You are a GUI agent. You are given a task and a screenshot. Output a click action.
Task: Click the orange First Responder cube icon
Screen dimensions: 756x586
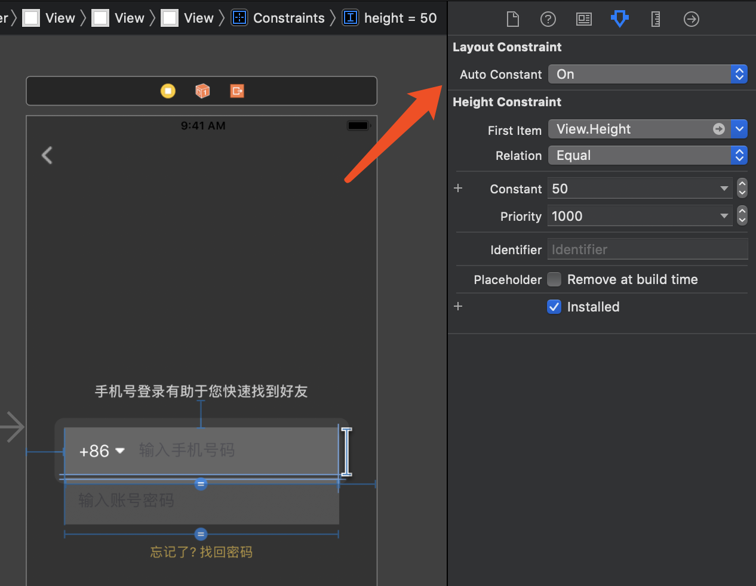coord(202,91)
